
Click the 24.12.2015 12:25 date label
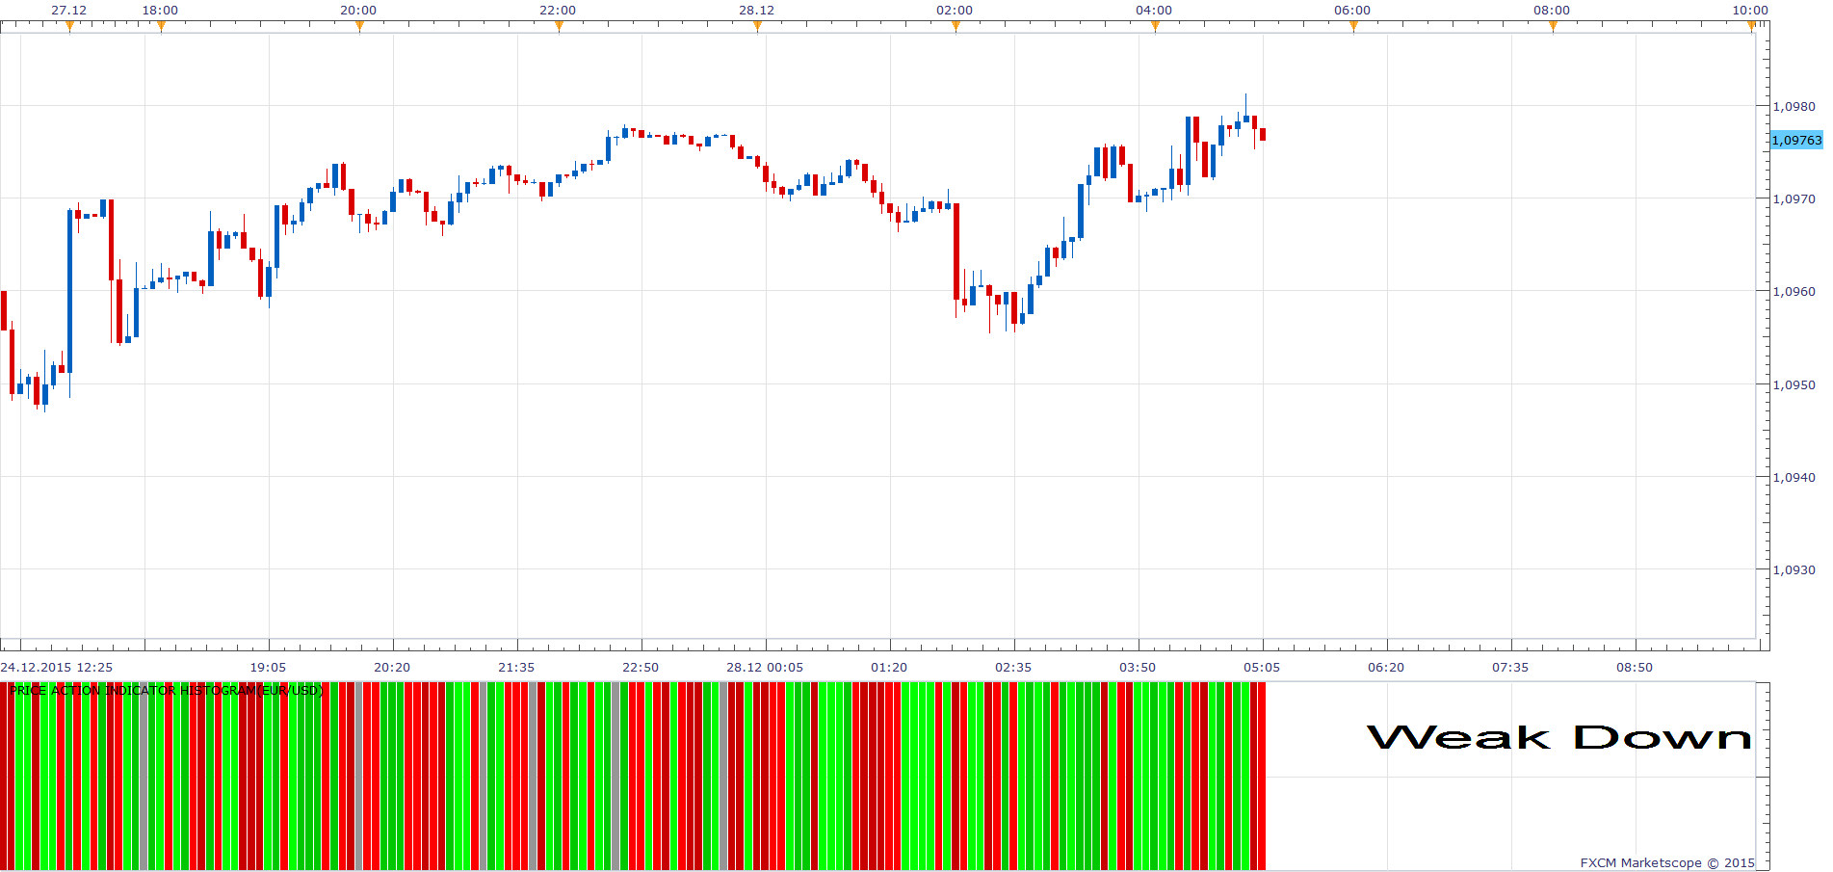57,667
